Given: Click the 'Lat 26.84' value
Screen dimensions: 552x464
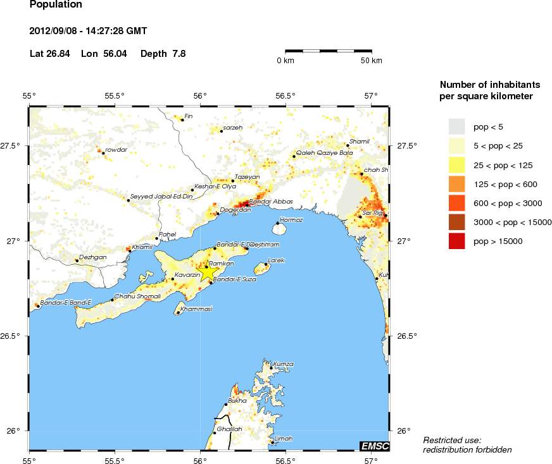Looking at the screenshot, I should (49, 54).
